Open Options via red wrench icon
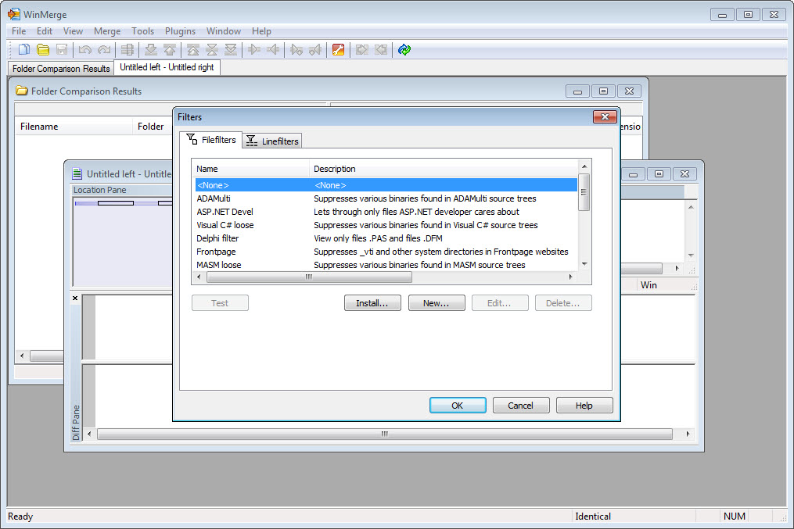The width and height of the screenshot is (794, 529). [338, 49]
